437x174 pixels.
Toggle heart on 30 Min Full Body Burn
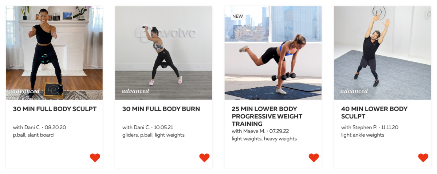pyautogui.click(x=204, y=158)
